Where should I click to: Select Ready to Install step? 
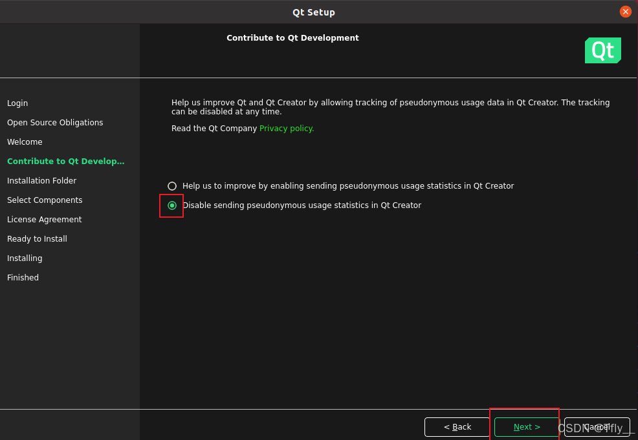pos(37,239)
